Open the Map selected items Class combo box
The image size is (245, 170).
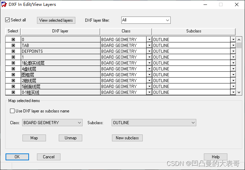click(52, 123)
